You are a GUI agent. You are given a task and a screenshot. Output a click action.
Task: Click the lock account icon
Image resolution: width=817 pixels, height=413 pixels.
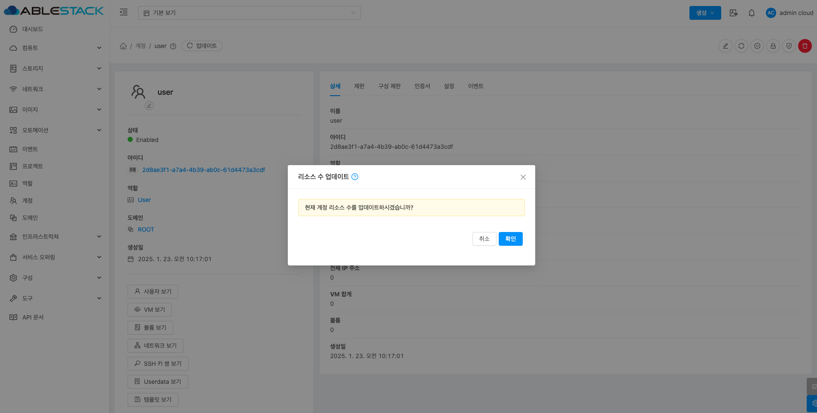pyautogui.click(x=773, y=46)
